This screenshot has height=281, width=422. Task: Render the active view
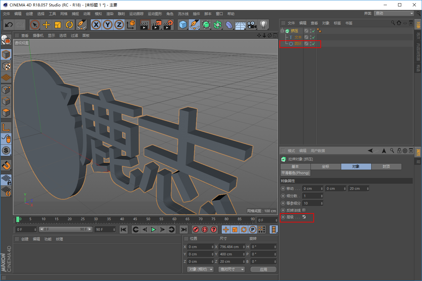tap(145, 25)
